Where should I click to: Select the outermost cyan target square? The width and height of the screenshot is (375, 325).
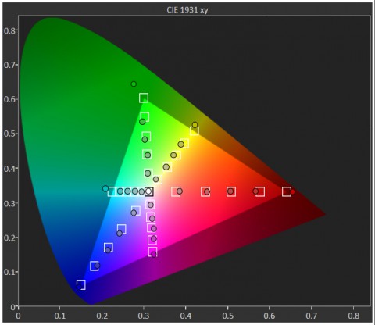click(x=112, y=191)
